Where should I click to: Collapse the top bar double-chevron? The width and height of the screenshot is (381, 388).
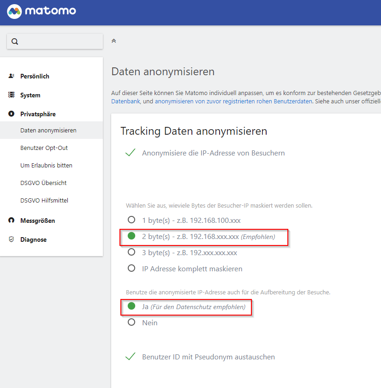point(114,41)
